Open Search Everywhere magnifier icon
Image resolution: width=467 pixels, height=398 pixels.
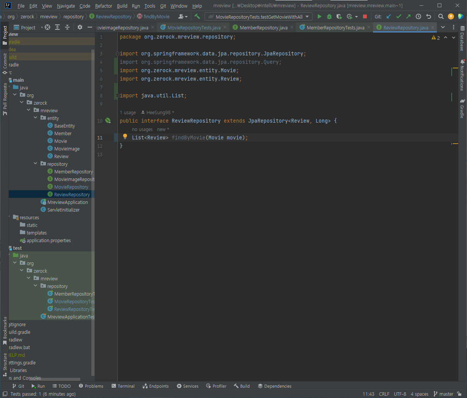click(441, 16)
